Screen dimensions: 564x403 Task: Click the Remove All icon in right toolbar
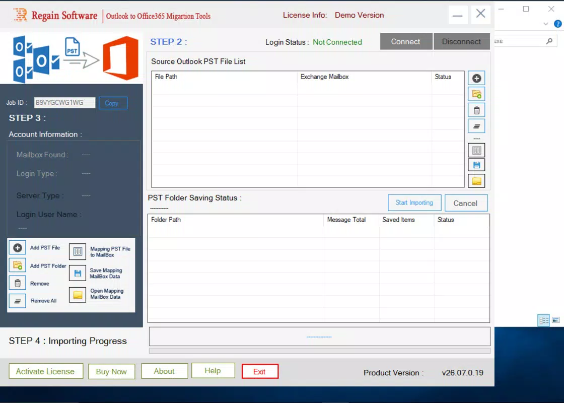click(x=476, y=126)
